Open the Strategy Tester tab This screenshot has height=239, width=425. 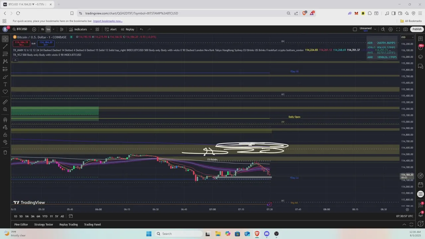[x=43, y=224]
